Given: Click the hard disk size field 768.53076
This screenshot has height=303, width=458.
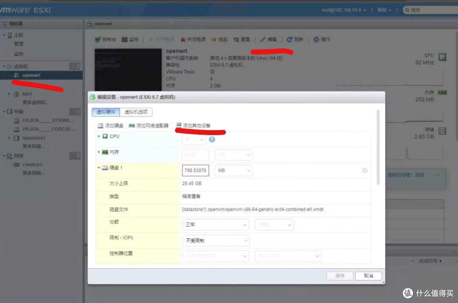Looking at the screenshot, I should click(195, 170).
